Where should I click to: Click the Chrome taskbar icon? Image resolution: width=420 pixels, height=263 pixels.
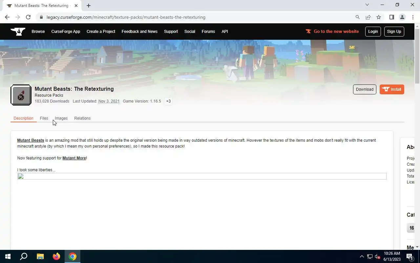[73, 256]
